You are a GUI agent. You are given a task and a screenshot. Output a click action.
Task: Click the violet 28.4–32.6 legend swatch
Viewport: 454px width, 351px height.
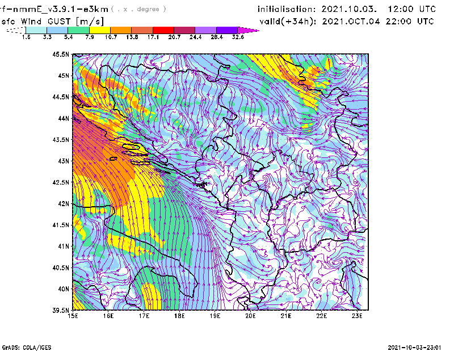pos(227,30)
